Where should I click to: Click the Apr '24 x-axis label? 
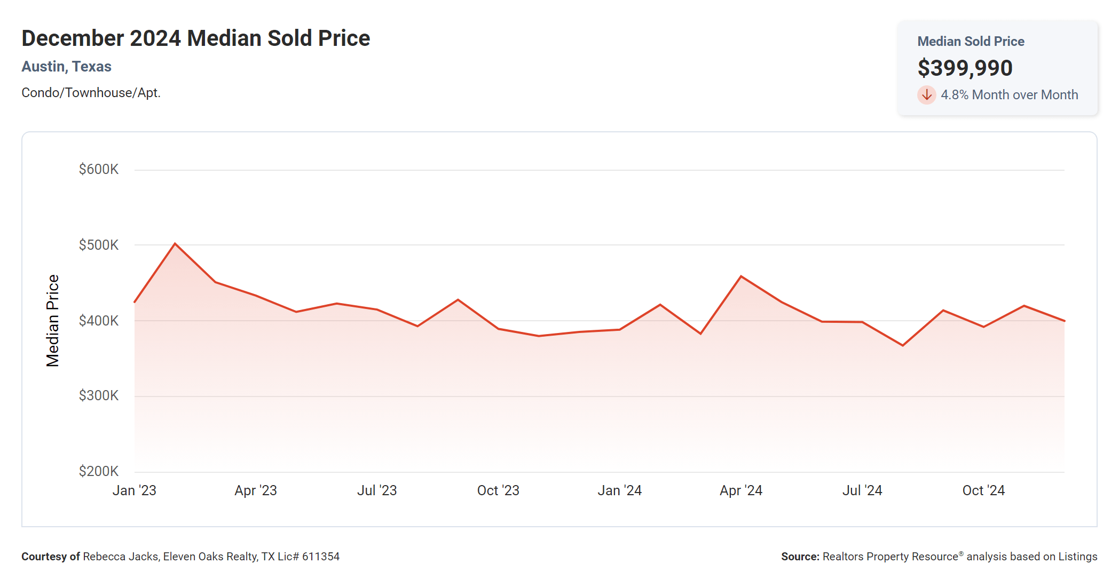[x=741, y=490]
